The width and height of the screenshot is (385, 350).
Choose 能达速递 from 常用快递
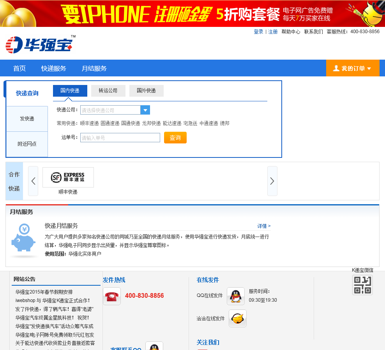point(172,123)
